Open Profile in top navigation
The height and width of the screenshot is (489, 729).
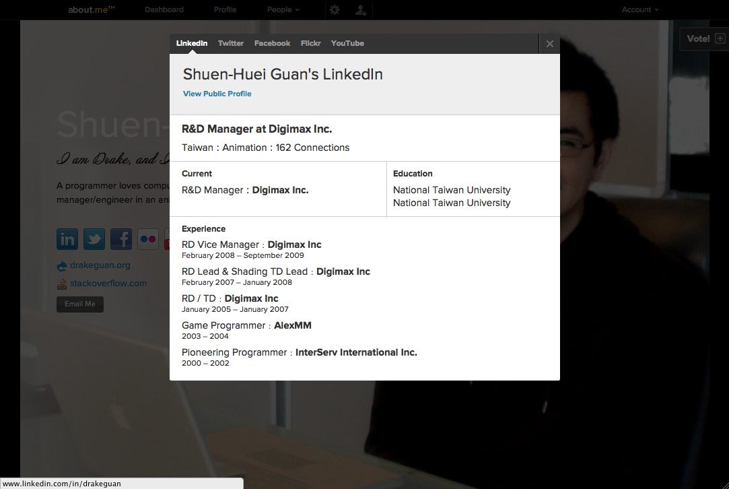point(225,10)
